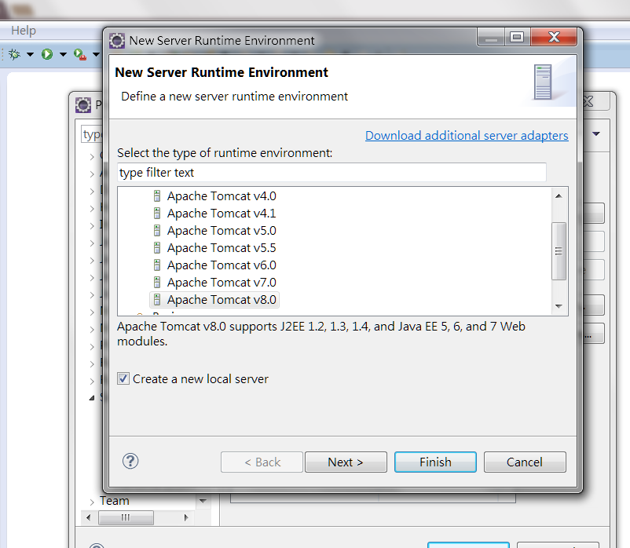Open Download additional server adapters link
The image size is (630, 548).
467,136
